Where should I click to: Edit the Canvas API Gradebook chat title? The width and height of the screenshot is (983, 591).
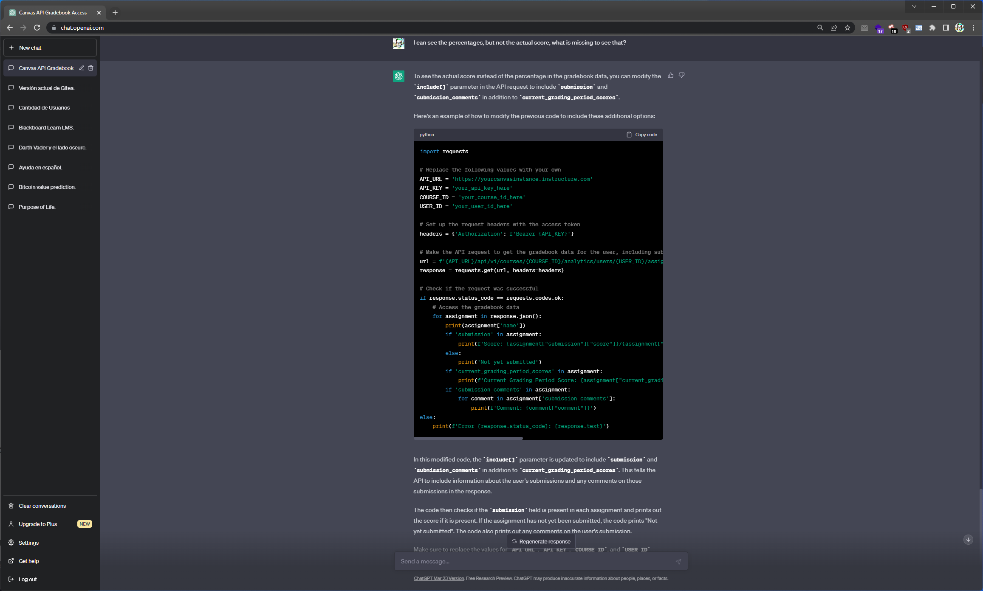[x=82, y=68]
